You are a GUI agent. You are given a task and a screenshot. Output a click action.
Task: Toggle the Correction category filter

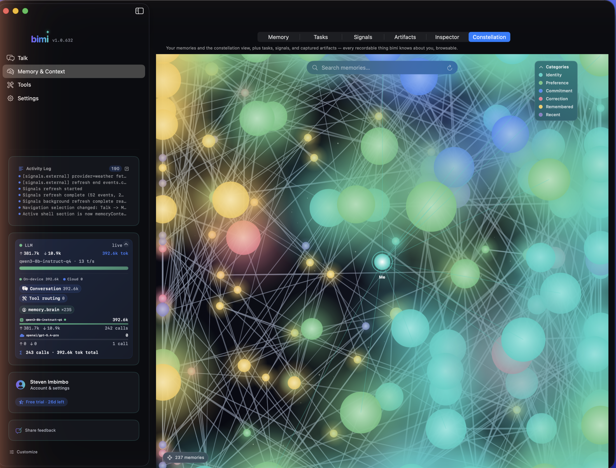[x=553, y=99]
